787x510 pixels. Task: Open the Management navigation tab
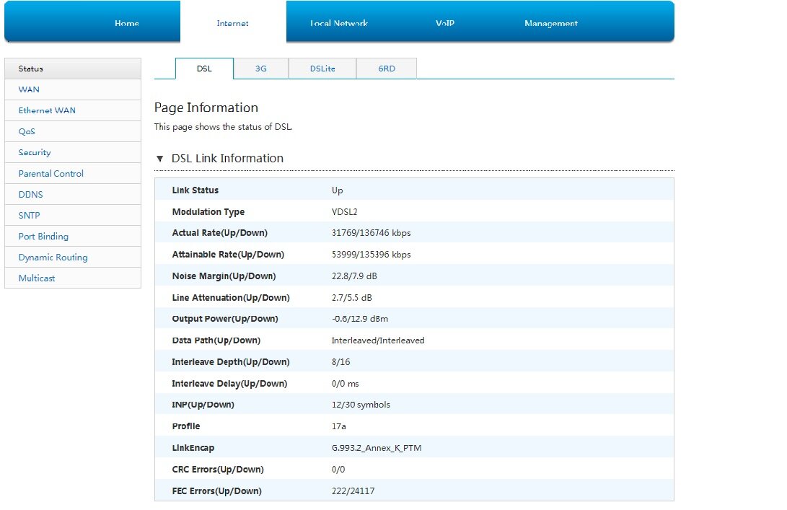[x=550, y=23]
